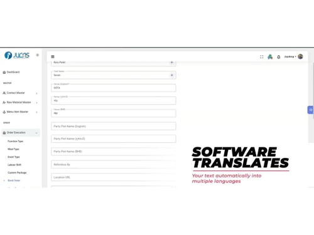Focus the Reference By input

114,164
